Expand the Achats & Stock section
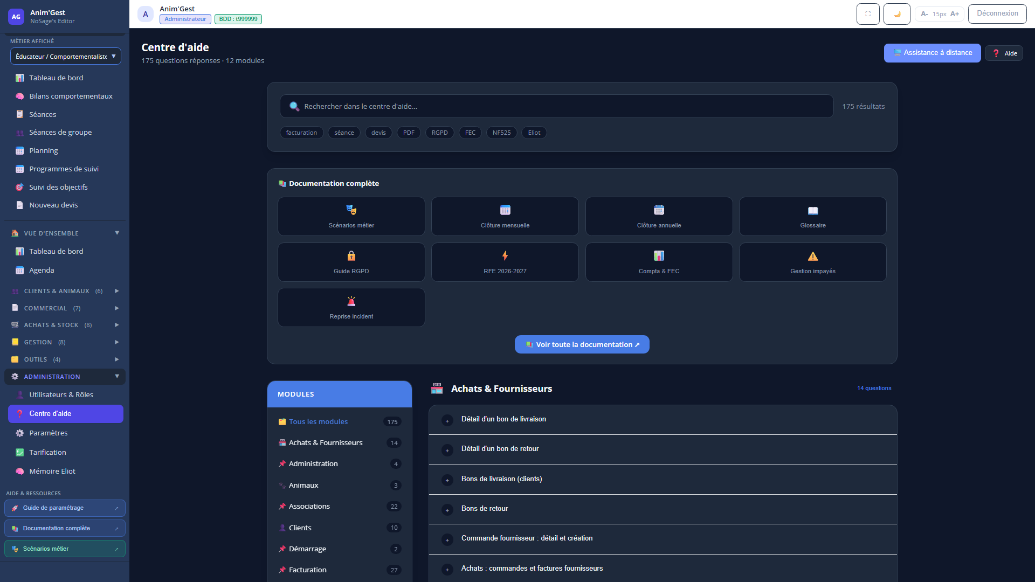This screenshot has width=1035, height=582. [x=65, y=325]
